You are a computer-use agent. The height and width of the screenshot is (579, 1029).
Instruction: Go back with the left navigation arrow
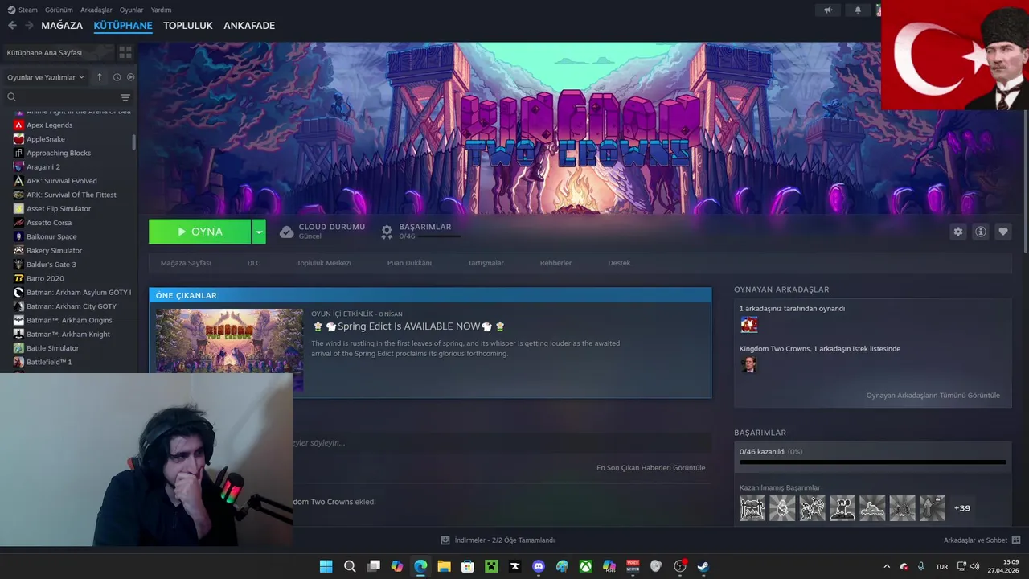(12, 26)
